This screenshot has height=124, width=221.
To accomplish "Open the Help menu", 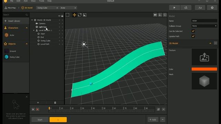I will (49, 1).
